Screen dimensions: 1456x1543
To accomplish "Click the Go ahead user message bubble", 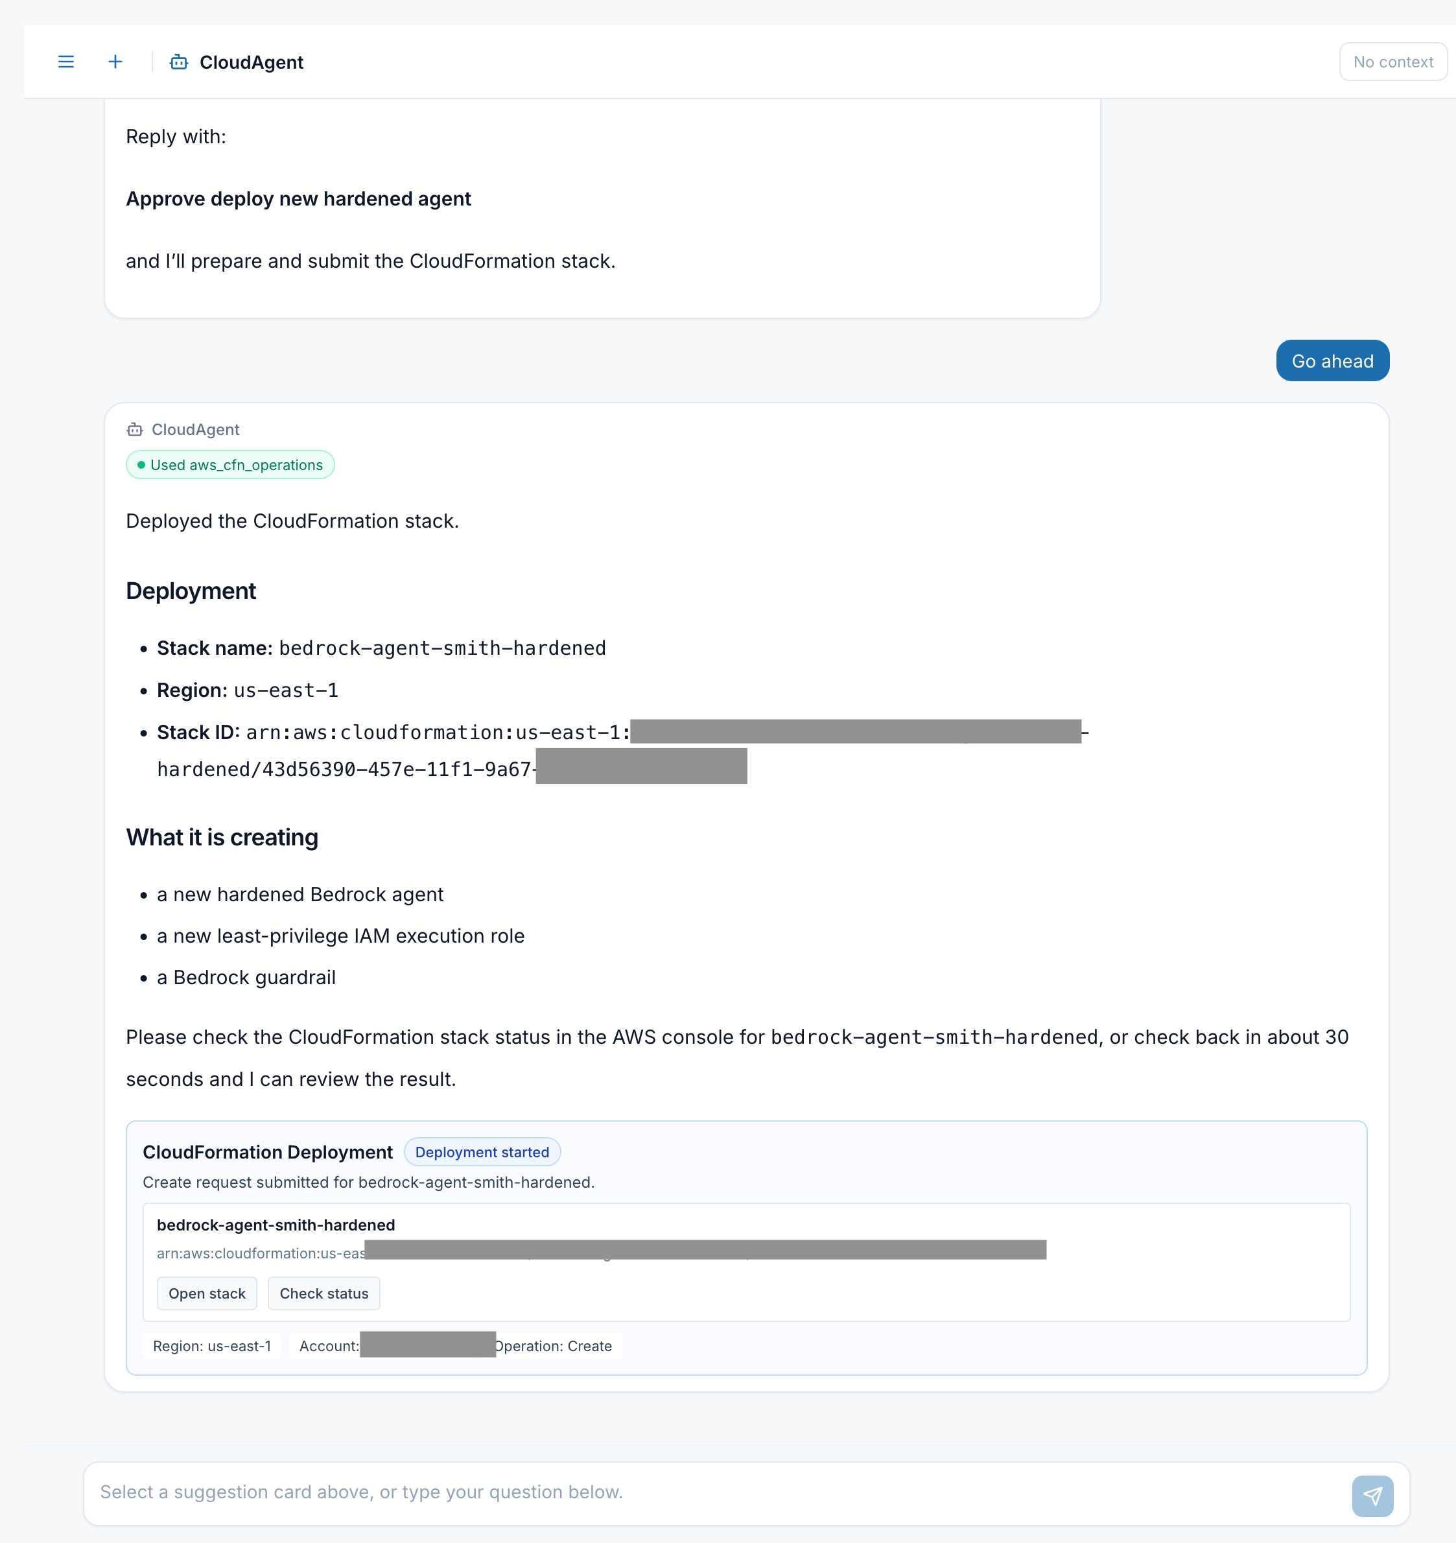I will (1333, 361).
